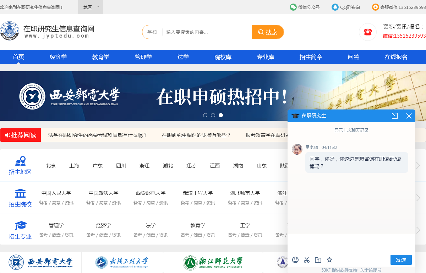Open the 地区 dropdown
The height and width of the screenshot is (273, 426).
tap(91, 7)
